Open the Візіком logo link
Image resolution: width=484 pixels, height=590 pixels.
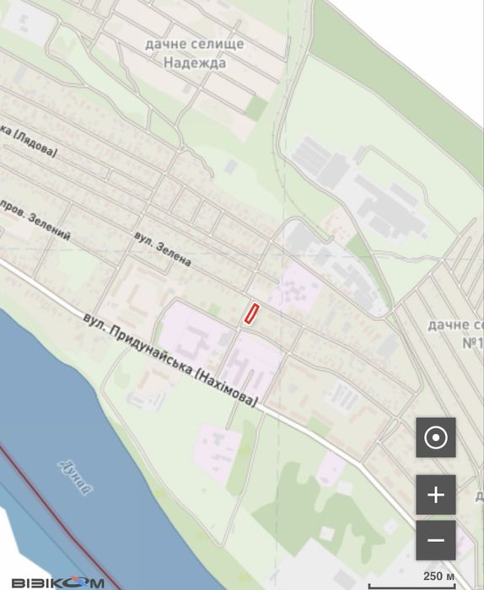57,583
